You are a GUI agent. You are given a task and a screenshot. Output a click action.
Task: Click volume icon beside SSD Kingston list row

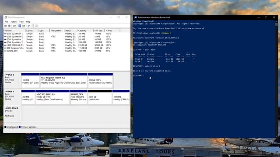point(5,48)
